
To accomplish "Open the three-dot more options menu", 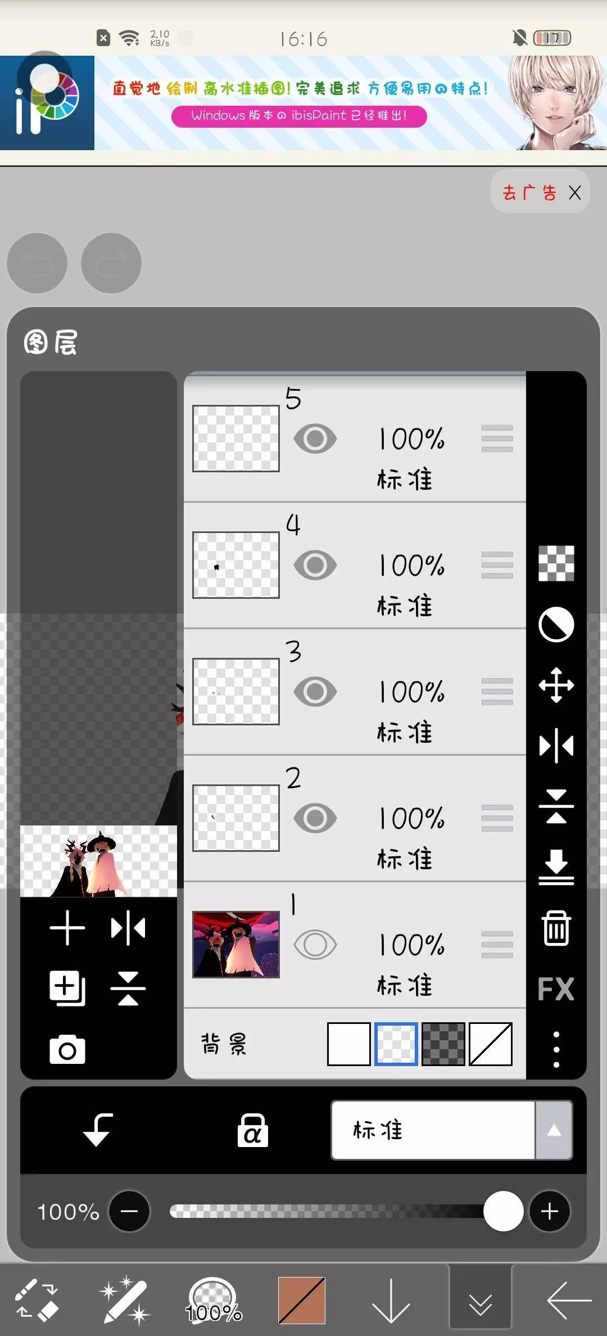I will coord(556,1049).
